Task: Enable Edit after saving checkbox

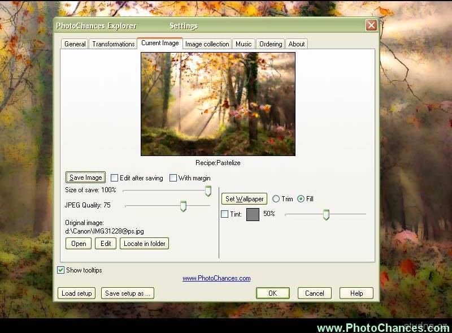Action: click(115, 178)
